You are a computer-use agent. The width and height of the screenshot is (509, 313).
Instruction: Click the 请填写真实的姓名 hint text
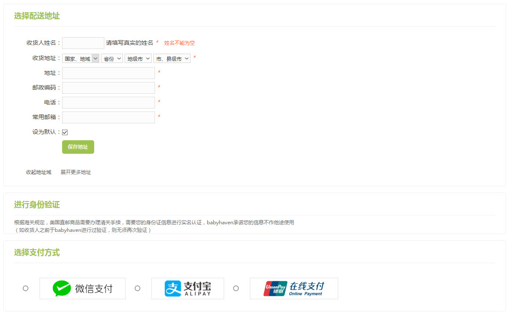130,43
